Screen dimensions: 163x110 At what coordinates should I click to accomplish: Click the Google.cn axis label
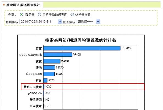(x=34, y=74)
